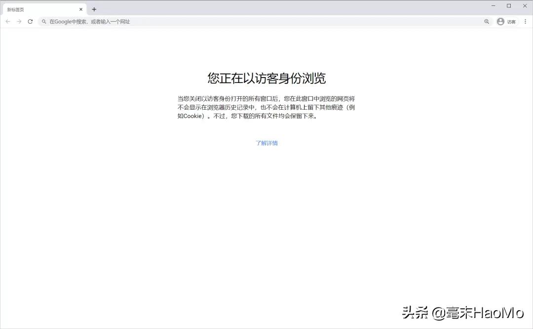533x329 pixels.
Task: Navigate forward using the forward arrow
Action: (19, 21)
